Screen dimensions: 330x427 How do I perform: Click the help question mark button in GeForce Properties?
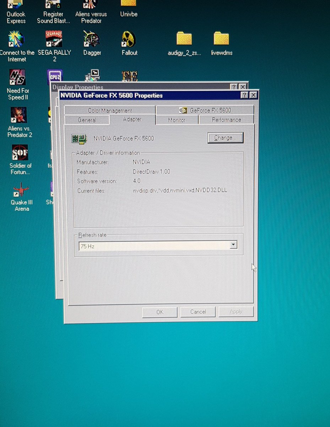pyautogui.click(x=245, y=95)
